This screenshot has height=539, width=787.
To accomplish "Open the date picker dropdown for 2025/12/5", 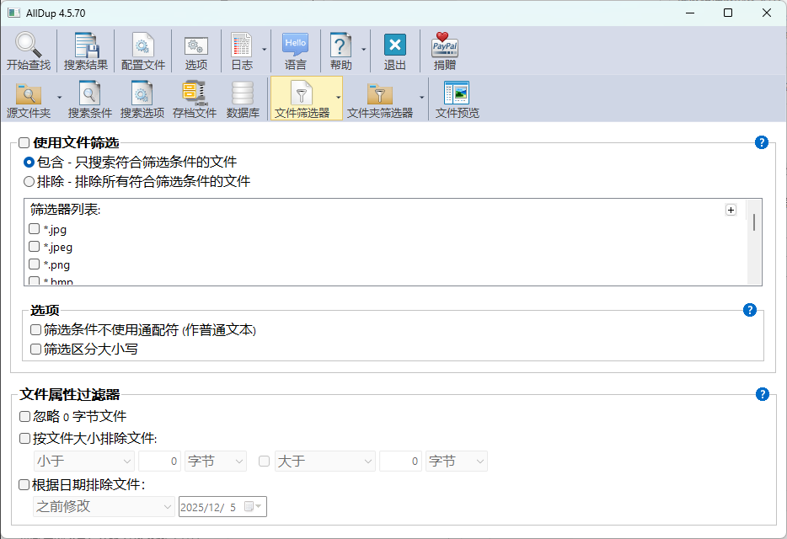I will click(x=258, y=506).
